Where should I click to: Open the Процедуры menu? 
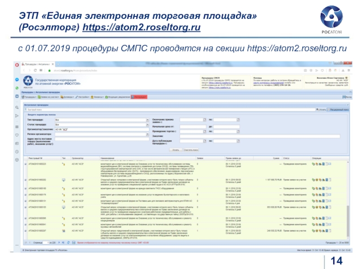tap(29, 97)
